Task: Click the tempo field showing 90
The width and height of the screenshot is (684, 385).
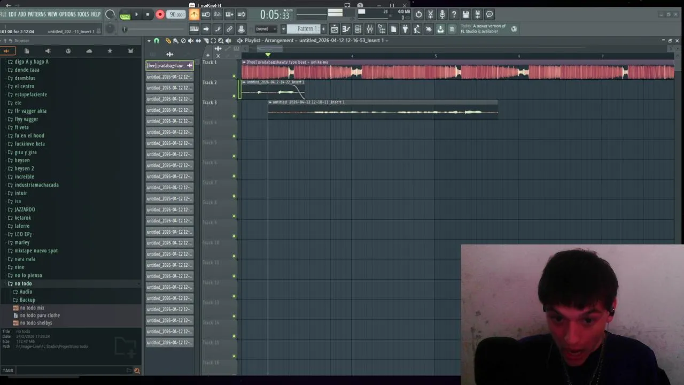Action: coord(176,14)
